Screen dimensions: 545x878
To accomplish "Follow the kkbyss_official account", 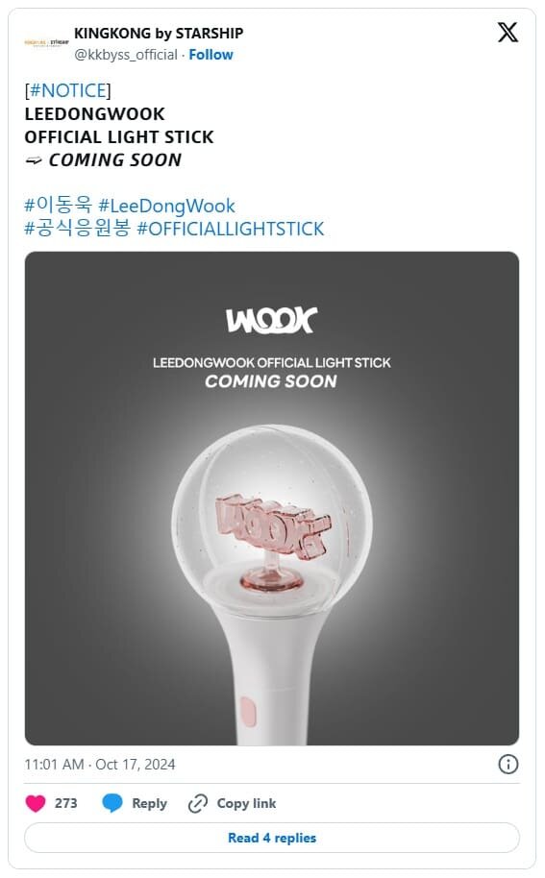I will pos(211,55).
